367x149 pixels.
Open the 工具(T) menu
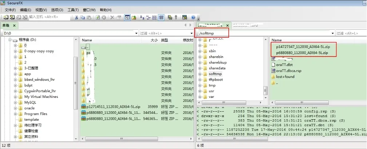point(73,10)
